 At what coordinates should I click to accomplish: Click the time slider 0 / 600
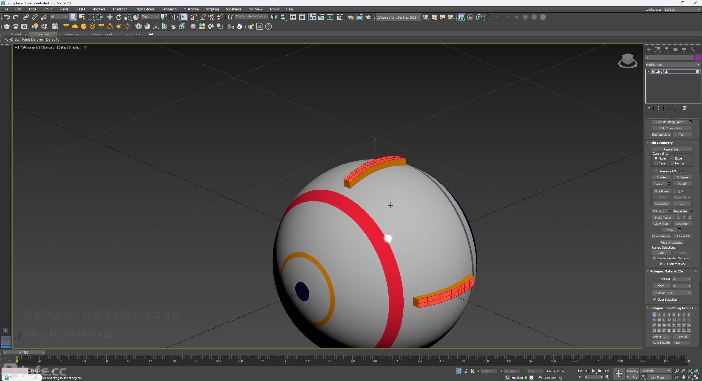pyautogui.click(x=24, y=352)
